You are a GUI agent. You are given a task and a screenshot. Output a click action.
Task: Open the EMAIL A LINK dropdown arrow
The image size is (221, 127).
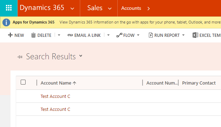[x=108, y=35]
